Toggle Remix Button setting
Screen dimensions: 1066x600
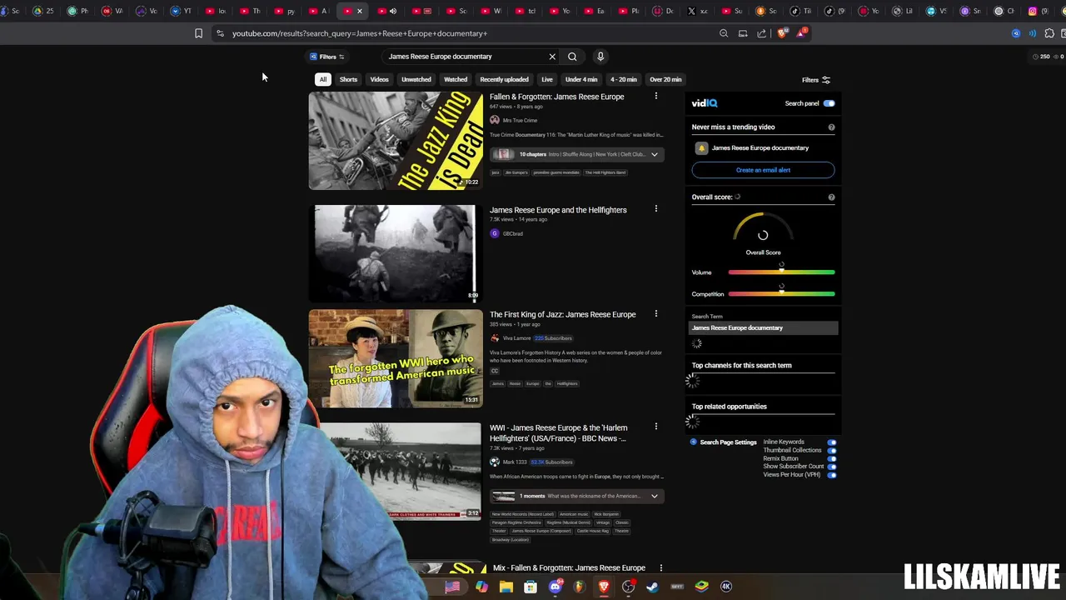(832, 459)
